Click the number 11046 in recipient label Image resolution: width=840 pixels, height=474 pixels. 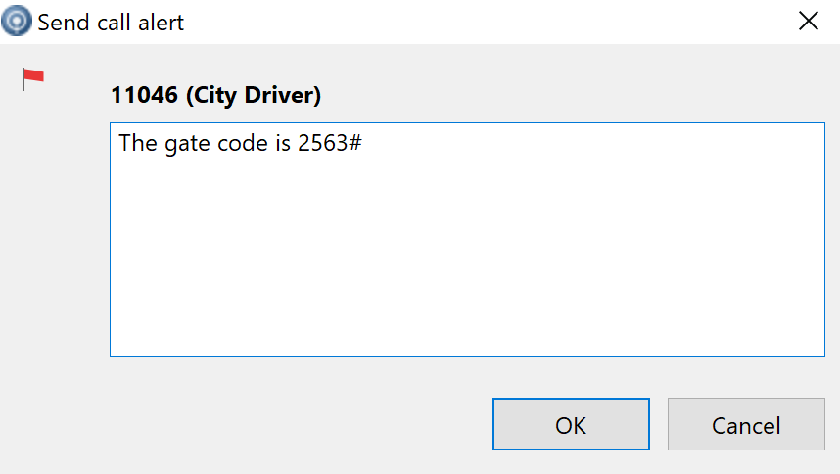tap(144, 95)
